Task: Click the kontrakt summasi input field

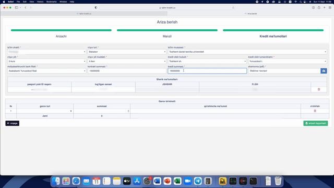Action: (127, 71)
